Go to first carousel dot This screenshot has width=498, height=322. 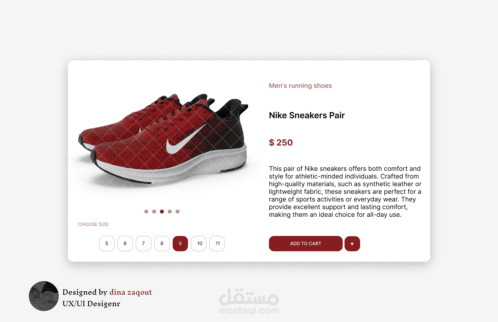pyautogui.click(x=146, y=211)
